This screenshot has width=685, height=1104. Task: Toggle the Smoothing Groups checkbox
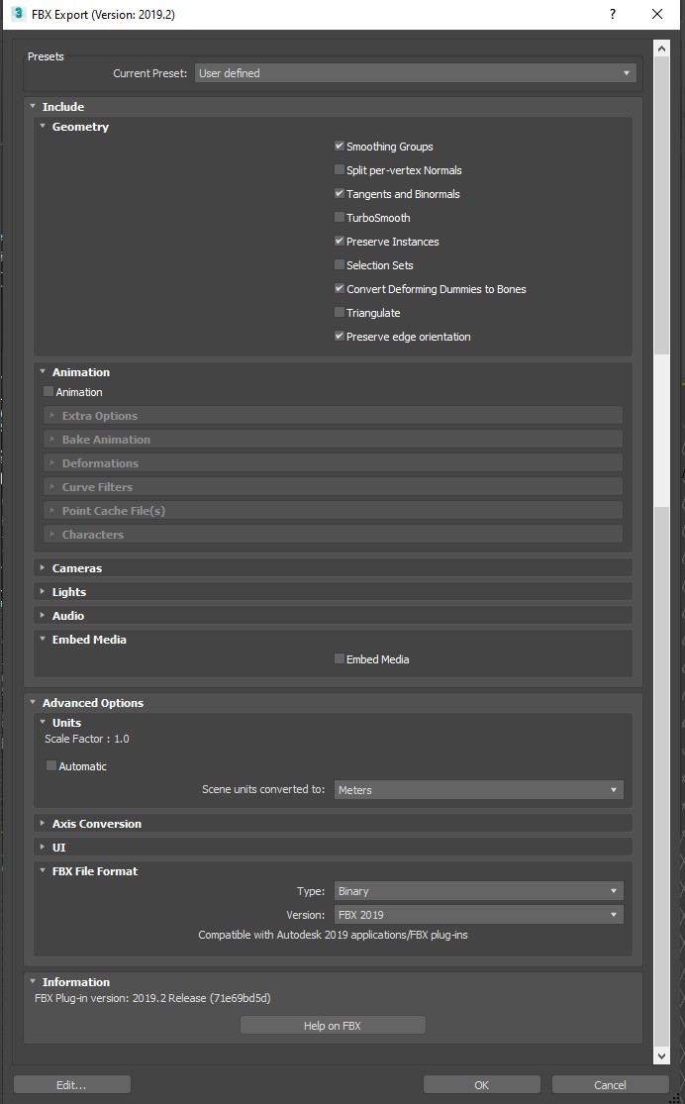coord(340,147)
